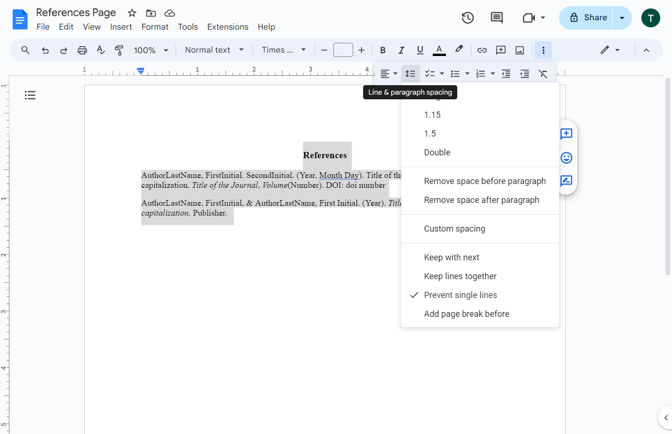Activate the paint format tool
Screen dimensions: 672x434
click(x=119, y=50)
